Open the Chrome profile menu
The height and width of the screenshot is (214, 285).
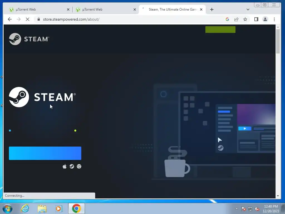pyautogui.click(x=265, y=19)
